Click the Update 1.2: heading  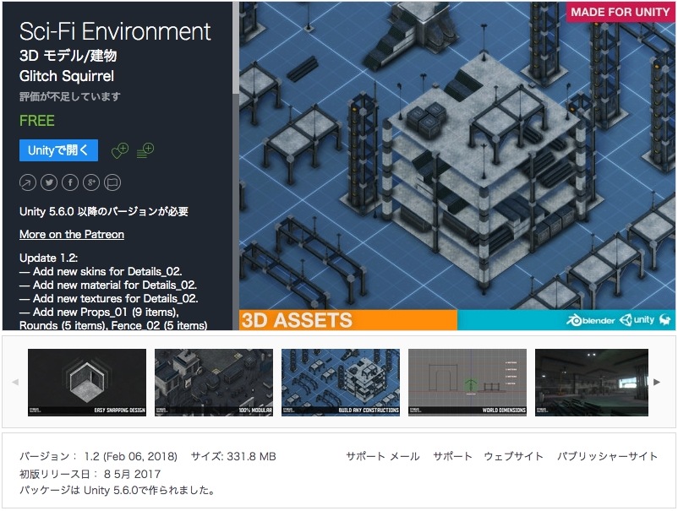(x=48, y=258)
